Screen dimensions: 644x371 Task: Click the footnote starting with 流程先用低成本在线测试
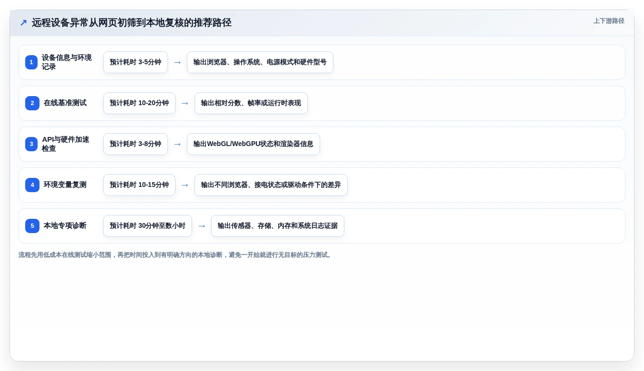tap(176, 255)
